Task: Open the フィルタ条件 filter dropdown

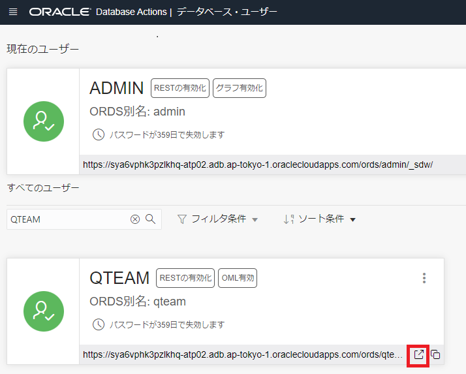Action: pos(217,219)
